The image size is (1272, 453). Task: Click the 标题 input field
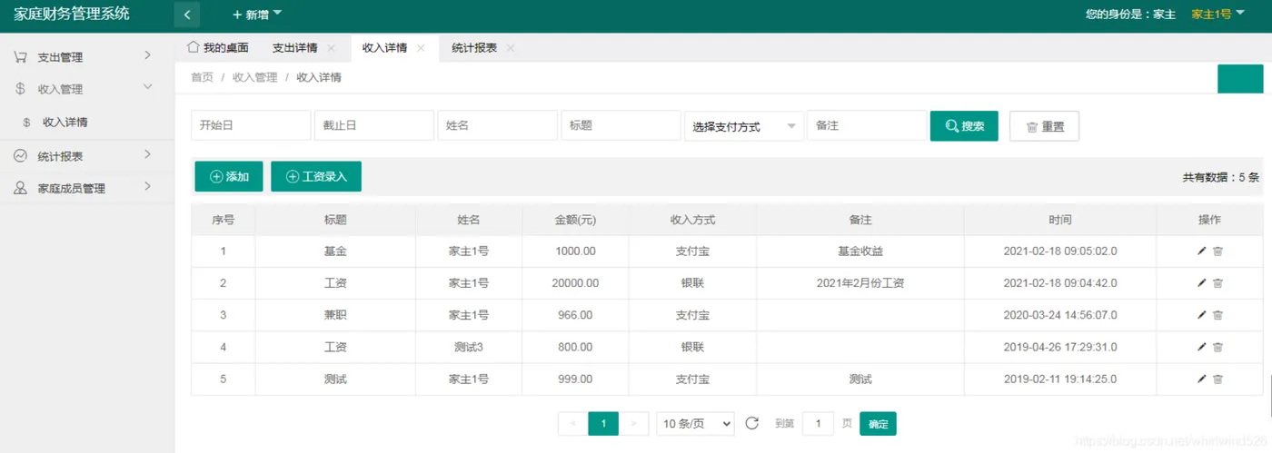(x=621, y=126)
